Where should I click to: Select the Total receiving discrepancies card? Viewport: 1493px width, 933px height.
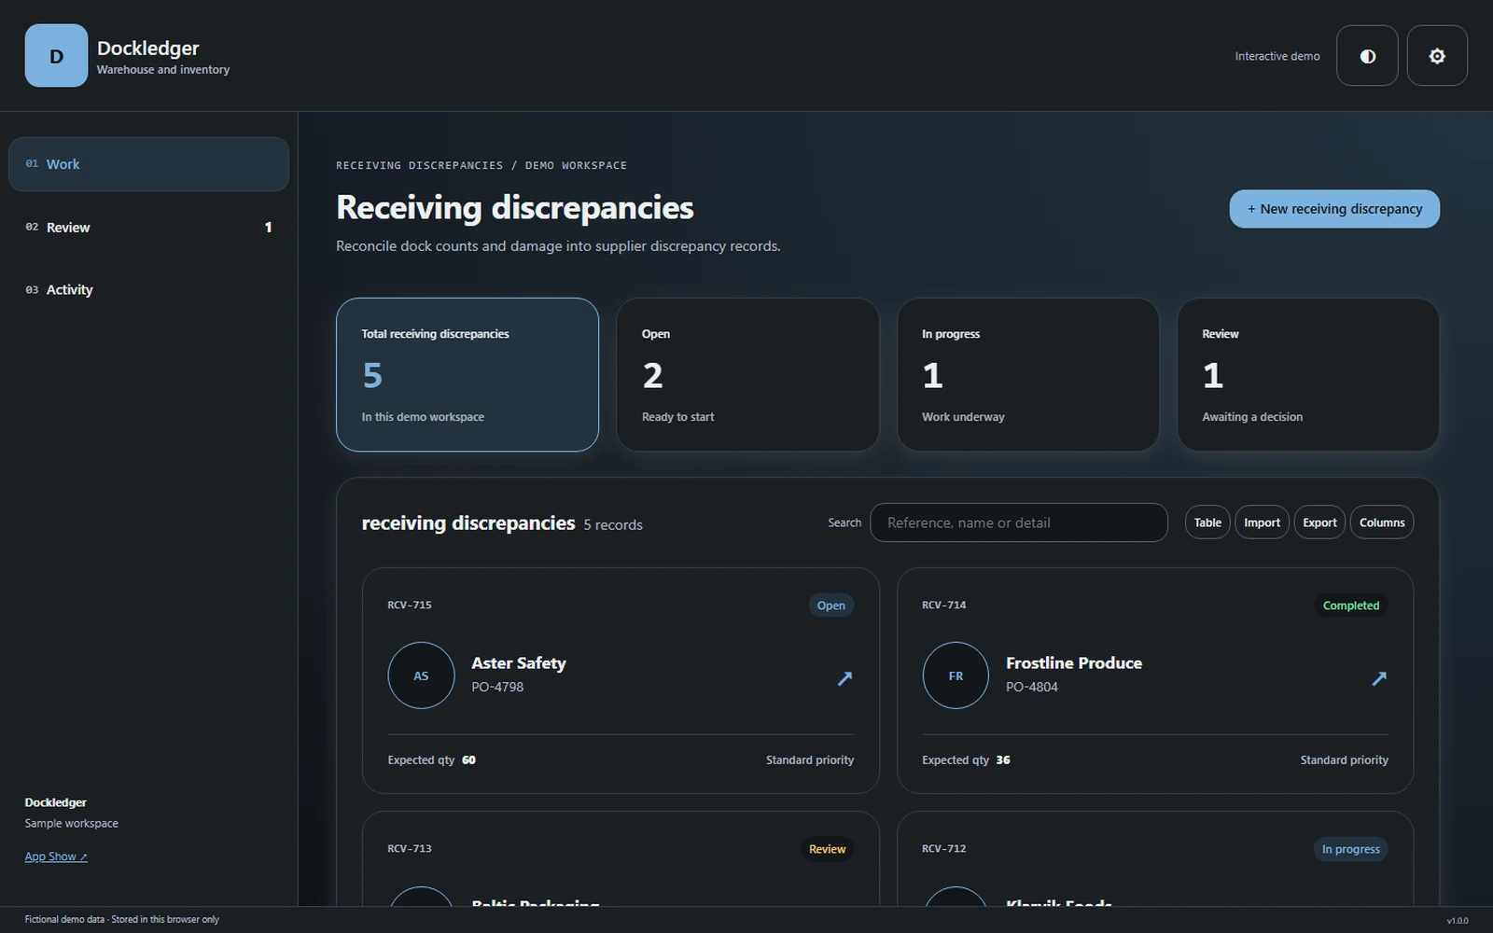[467, 375]
